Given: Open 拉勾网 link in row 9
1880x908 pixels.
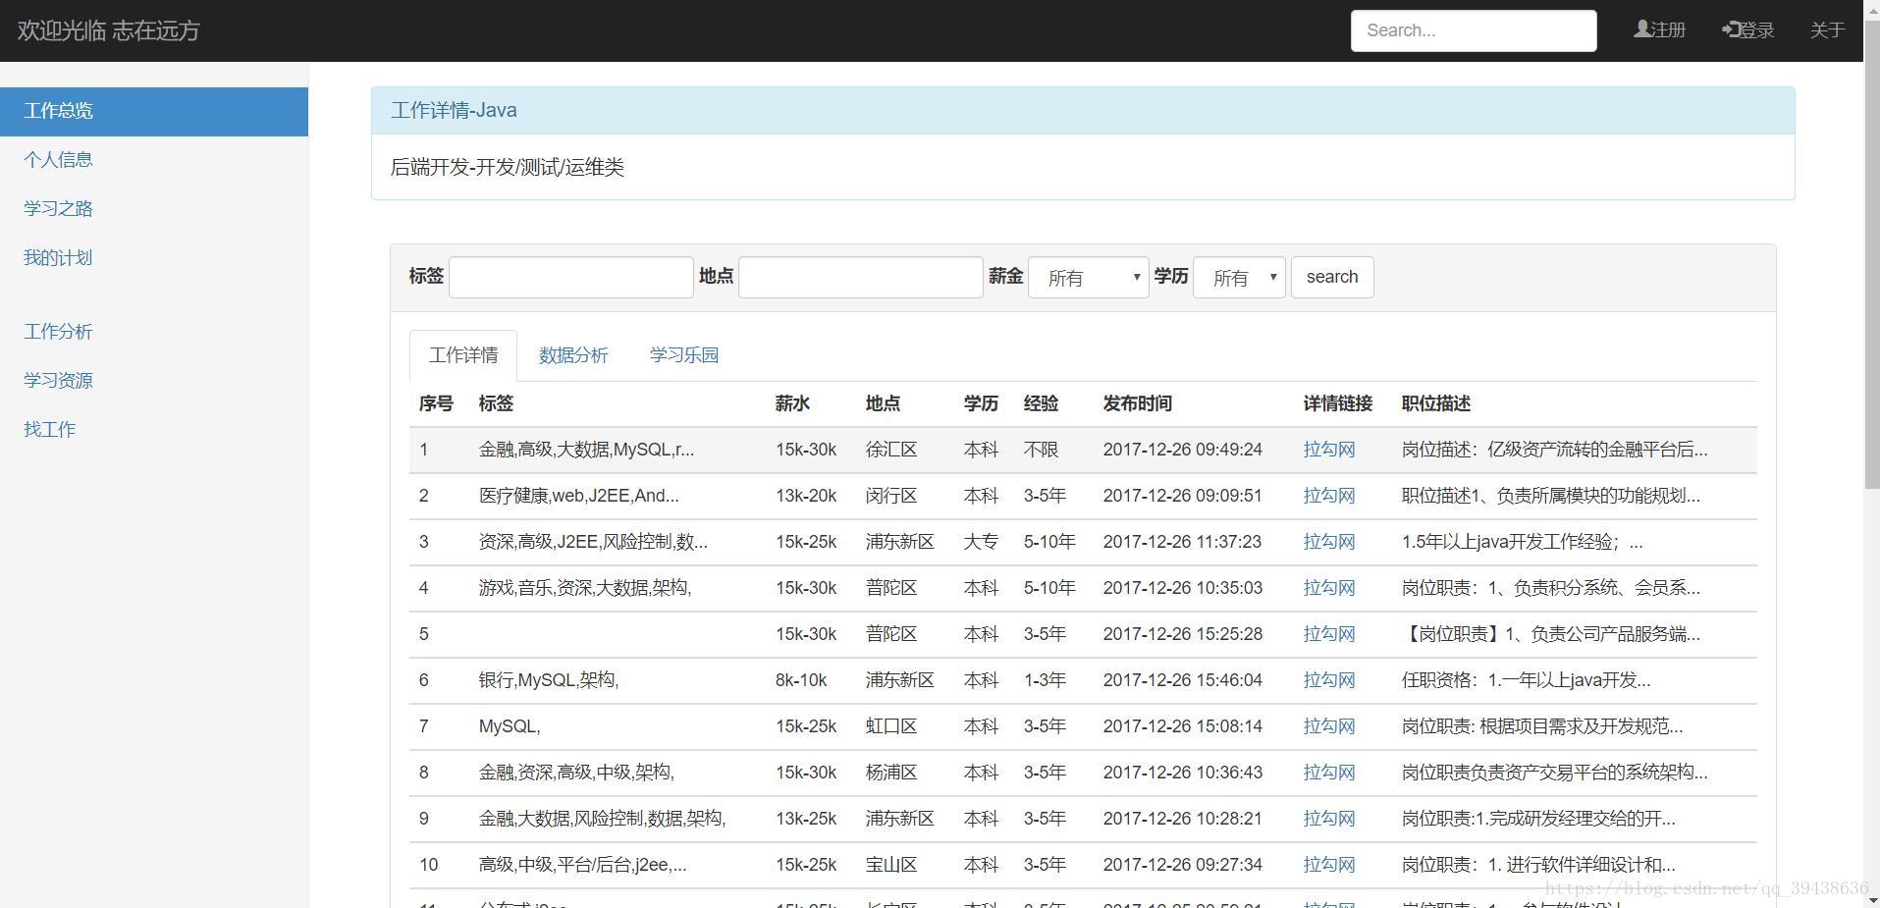Looking at the screenshot, I should [1329, 819].
